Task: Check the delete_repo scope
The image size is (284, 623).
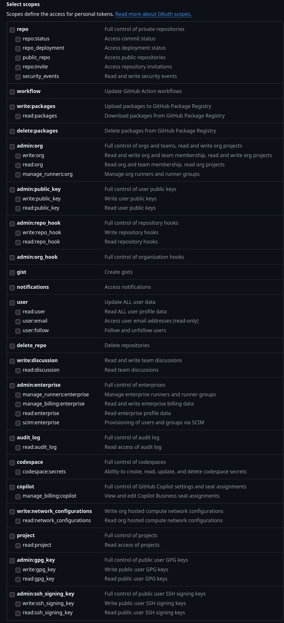Action: [x=12, y=346]
